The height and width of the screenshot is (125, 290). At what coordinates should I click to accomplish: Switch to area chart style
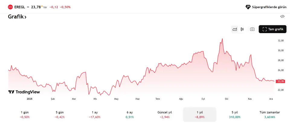tap(235, 29)
